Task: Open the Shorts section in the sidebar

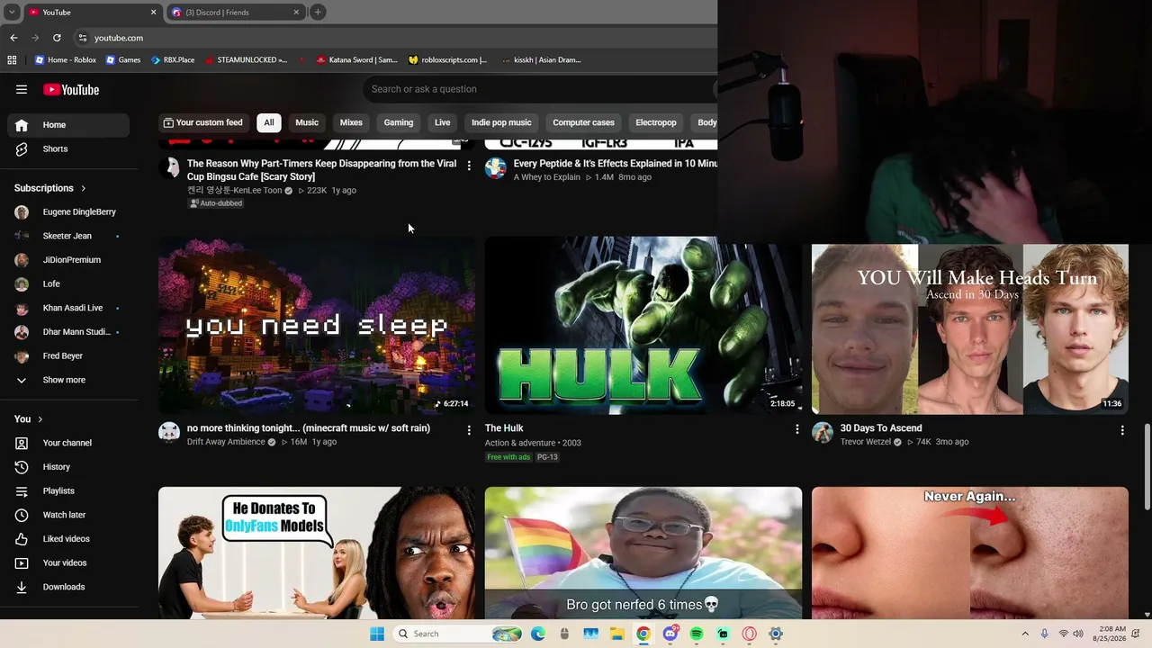Action: (68, 148)
